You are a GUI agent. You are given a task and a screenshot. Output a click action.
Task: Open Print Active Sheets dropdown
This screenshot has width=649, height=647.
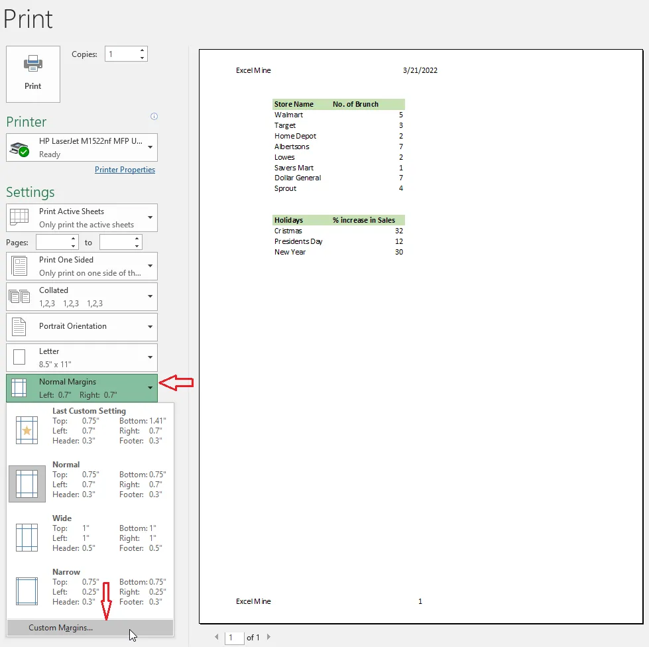point(82,217)
